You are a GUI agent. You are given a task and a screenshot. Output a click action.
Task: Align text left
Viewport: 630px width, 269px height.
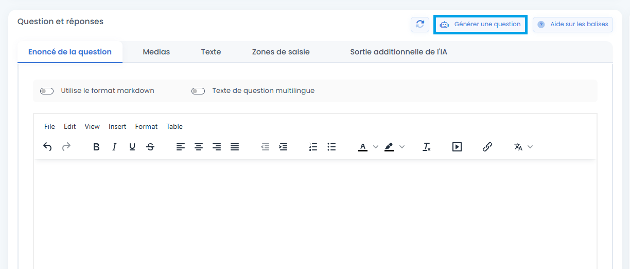[181, 147]
